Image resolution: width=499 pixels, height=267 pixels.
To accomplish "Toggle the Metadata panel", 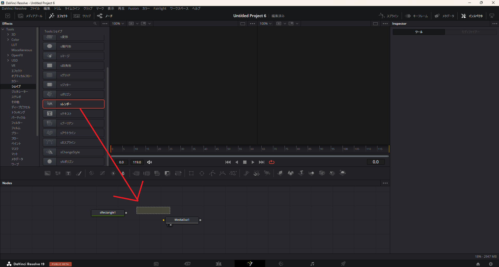I will pyautogui.click(x=444, y=16).
